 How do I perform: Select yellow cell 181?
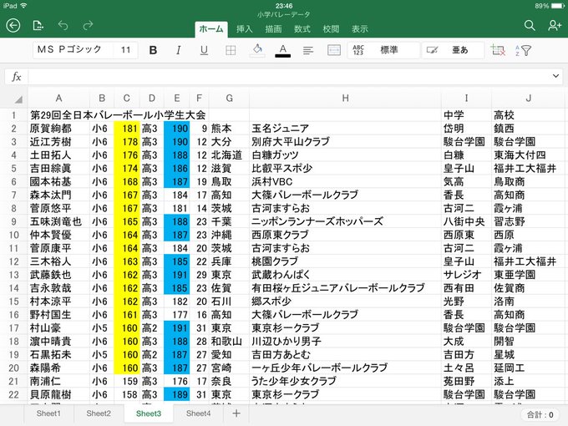[x=126, y=129]
